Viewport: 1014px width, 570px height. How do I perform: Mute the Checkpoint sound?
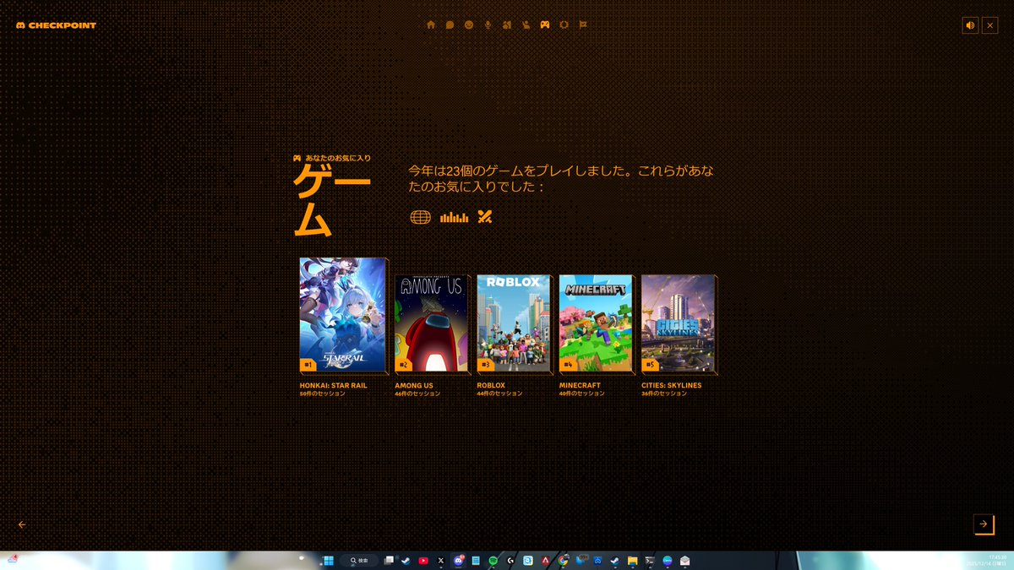pyautogui.click(x=970, y=25)
